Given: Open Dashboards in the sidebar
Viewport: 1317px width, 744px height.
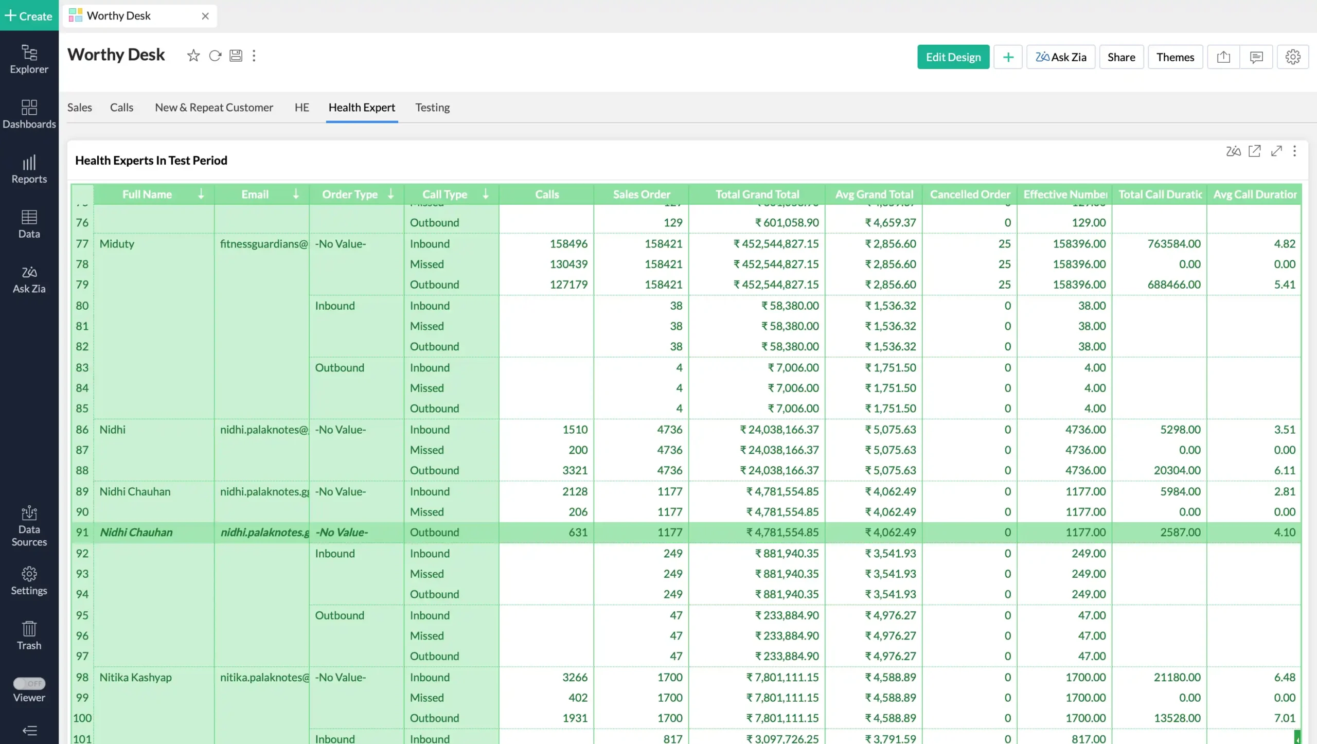Looking at the screenshot, I should point(29,114).
